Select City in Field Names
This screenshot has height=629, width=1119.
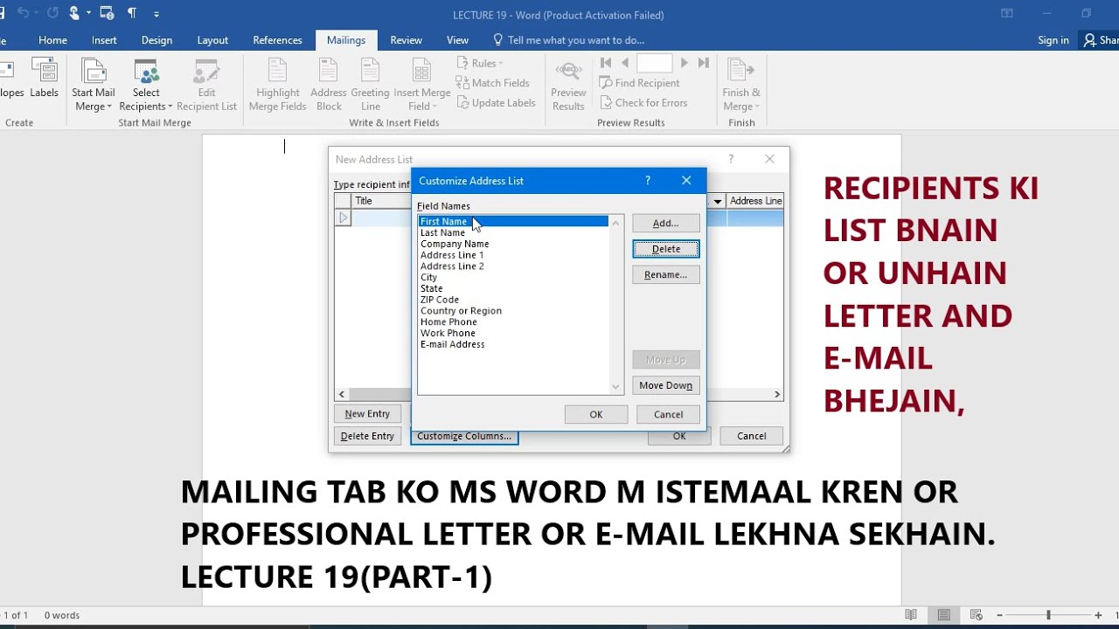(513, 277)
